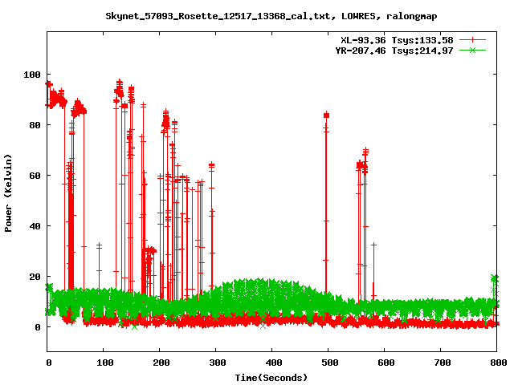Screen dimensions: 514x385
Task: Click the Time(Seconds) x-axis label
Action: pos(271,378)
